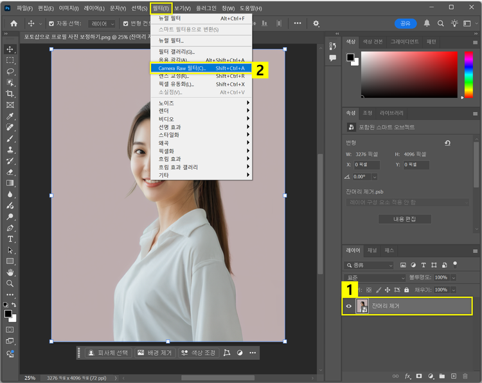482x383 pixels.
Task: Select the History Brush tool
Action: tap(10, 161)
